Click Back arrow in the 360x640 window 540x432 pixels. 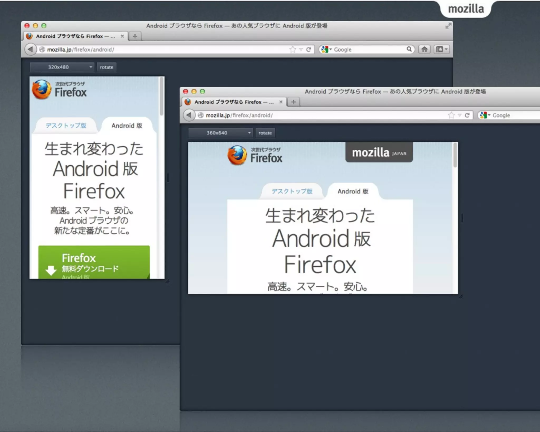[189, 115]
